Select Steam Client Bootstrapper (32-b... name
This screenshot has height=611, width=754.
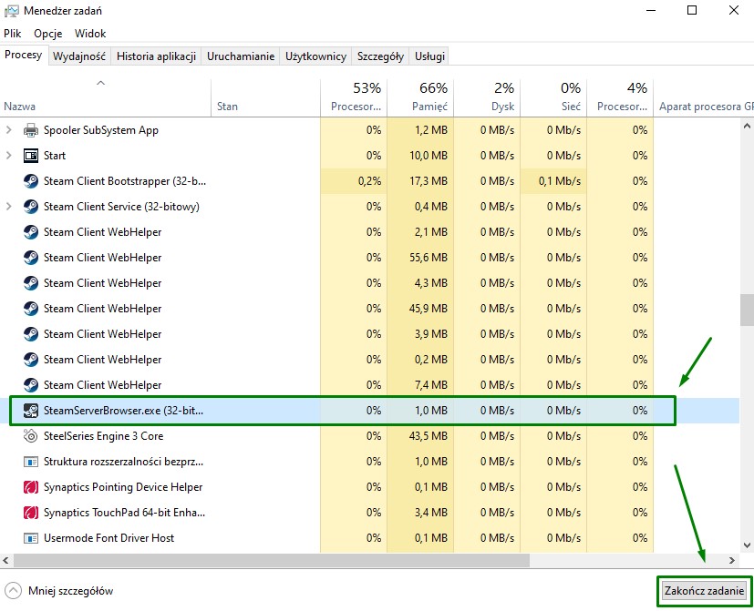[125, 181]
